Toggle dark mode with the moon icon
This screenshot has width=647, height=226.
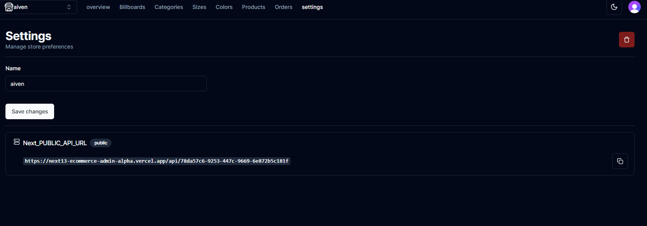(x=614, y=7)
